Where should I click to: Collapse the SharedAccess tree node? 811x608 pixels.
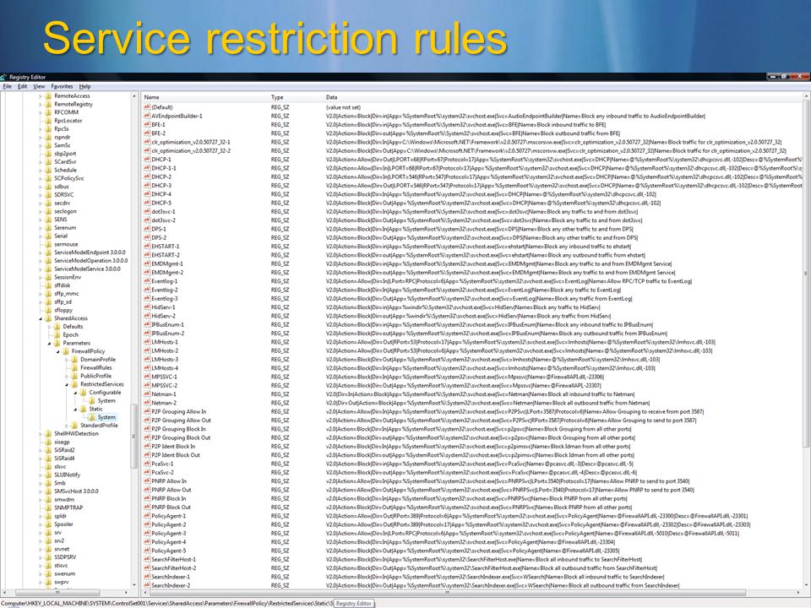[41, 318]
